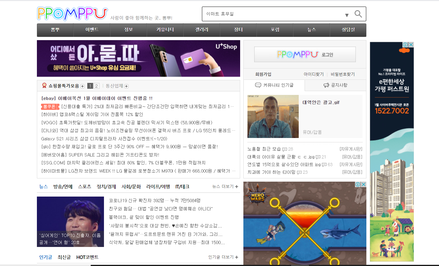Click the 회원가입 link
This screenshot has width=439, height=266.
point(263,74)
